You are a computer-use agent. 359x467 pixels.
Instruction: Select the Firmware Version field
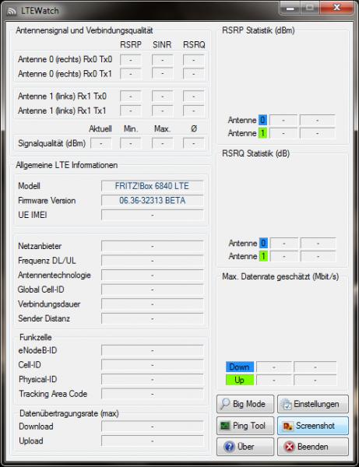152,201
